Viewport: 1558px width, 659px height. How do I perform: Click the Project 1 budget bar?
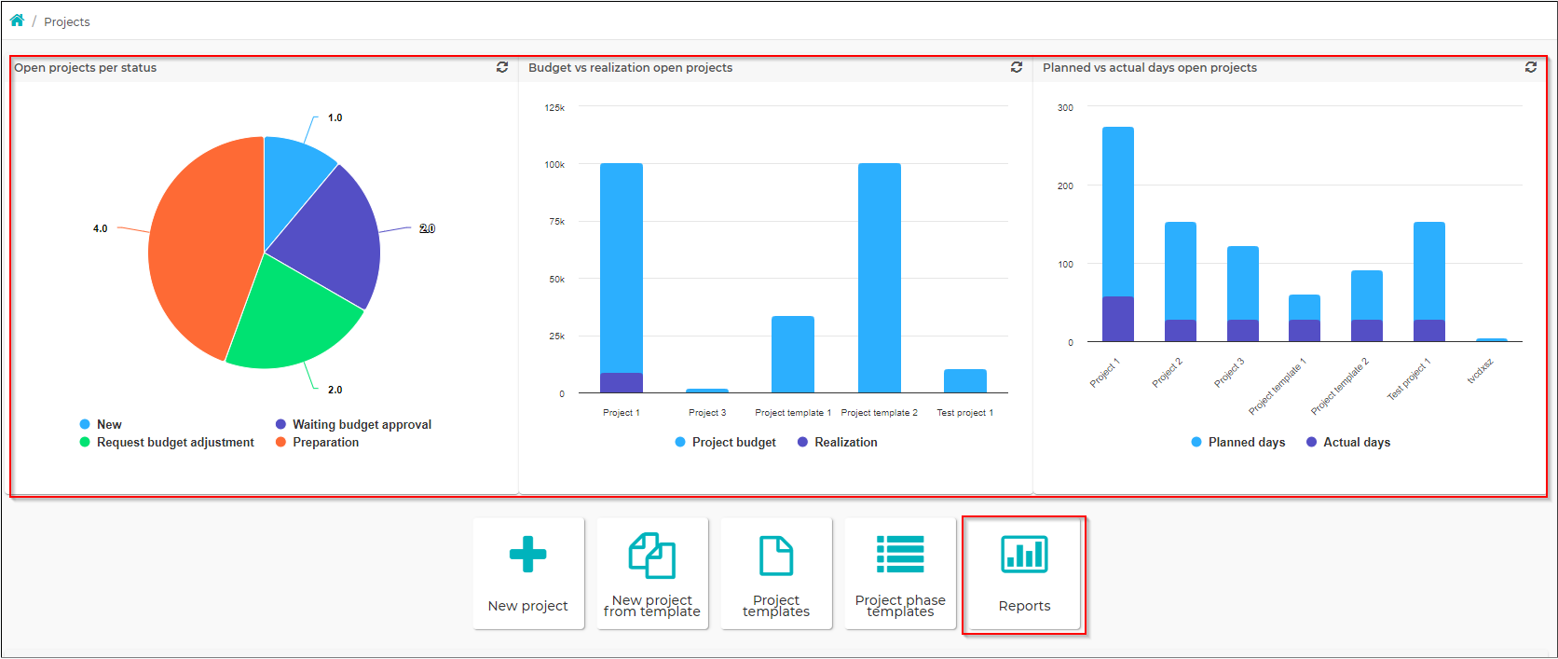point(622,268)
